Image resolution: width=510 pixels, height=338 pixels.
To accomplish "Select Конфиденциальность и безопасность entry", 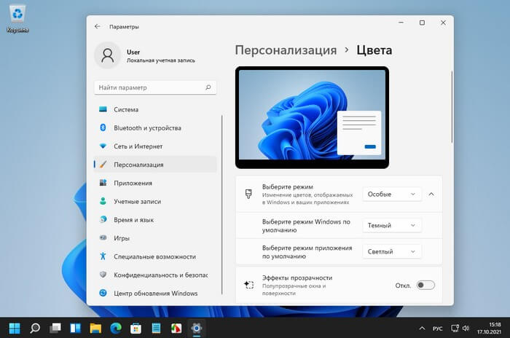I will point(154,275).
